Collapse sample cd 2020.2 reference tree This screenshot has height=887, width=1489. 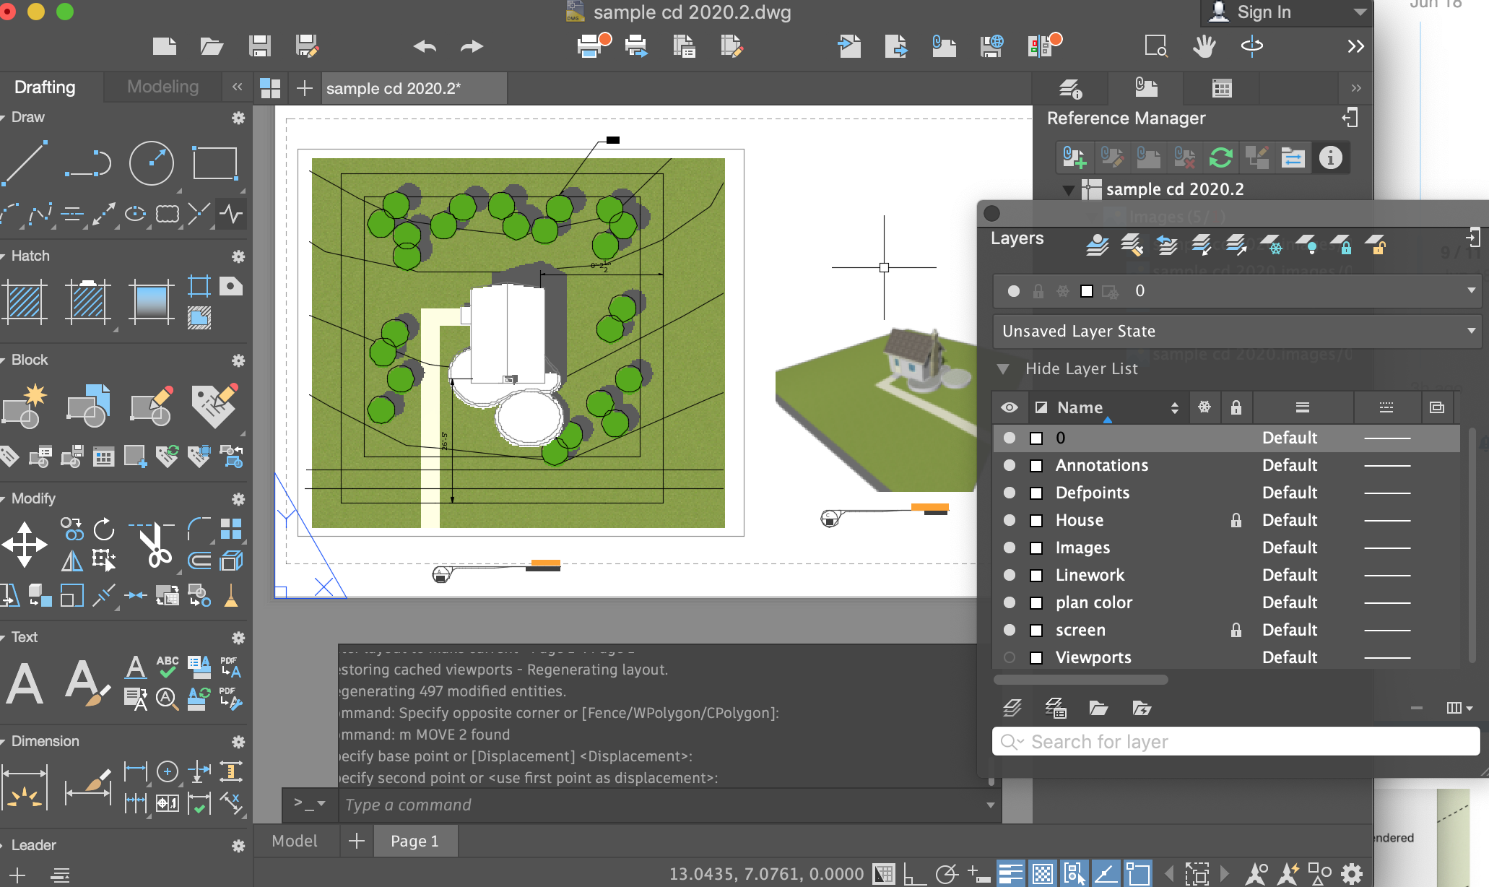click(x=1069, y=190)
